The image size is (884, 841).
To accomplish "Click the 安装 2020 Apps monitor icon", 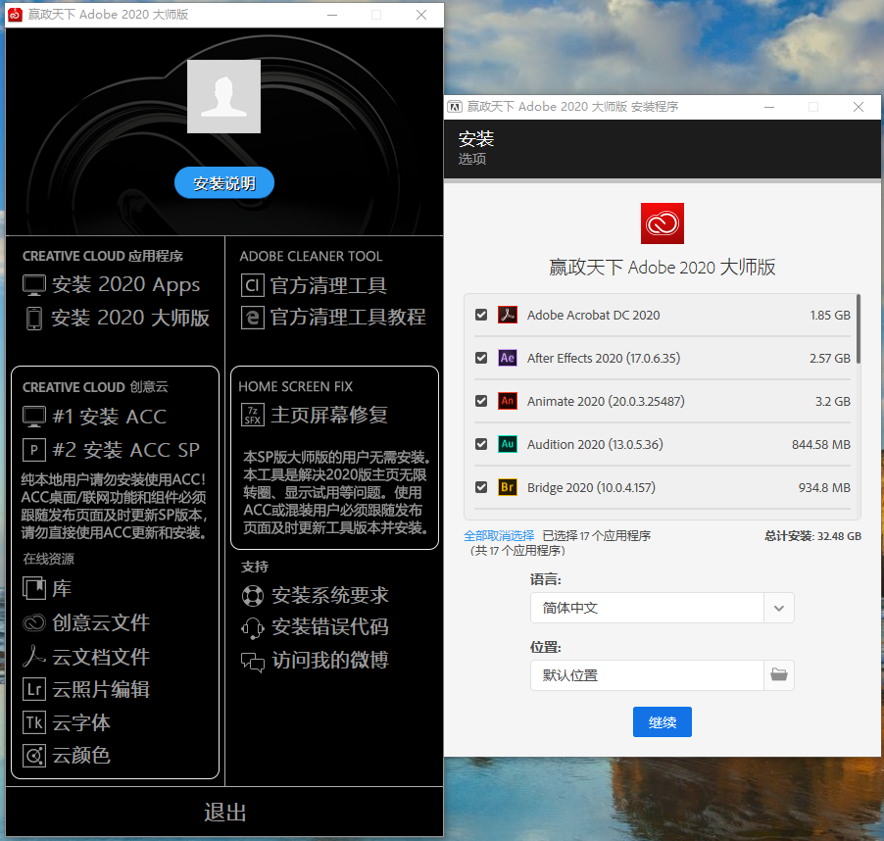I will pos(34,285).
